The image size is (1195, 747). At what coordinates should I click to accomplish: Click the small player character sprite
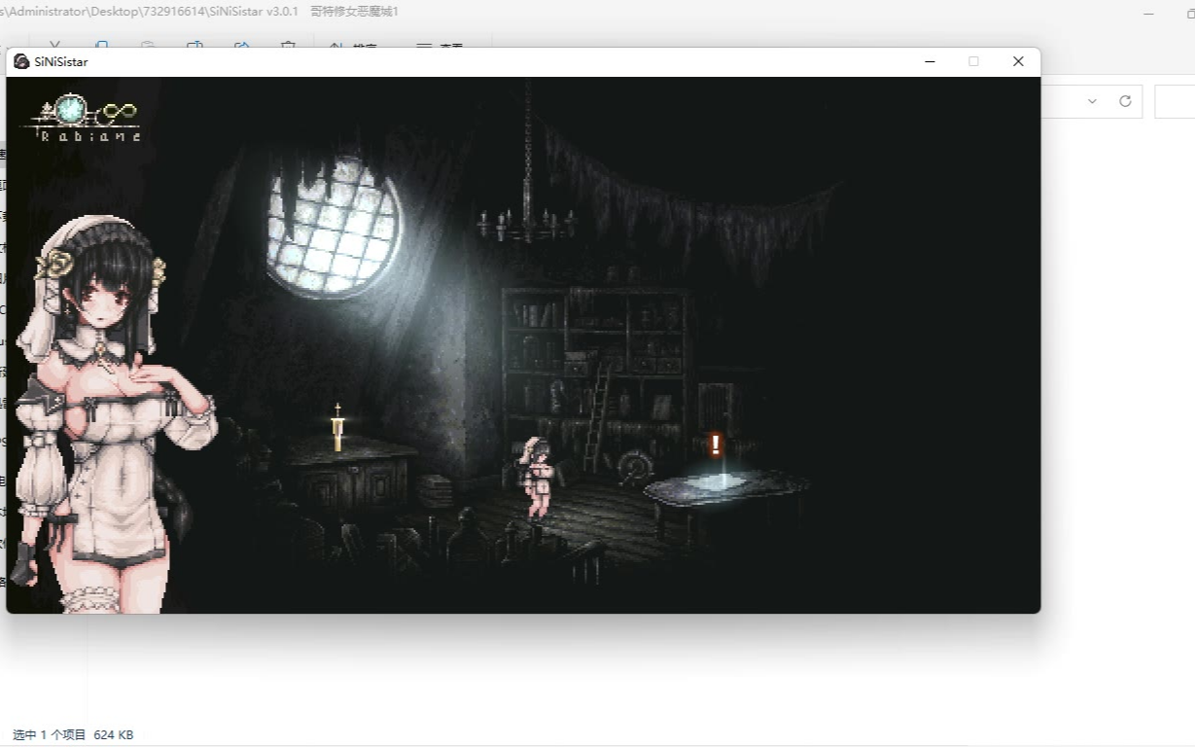point(538,476)
